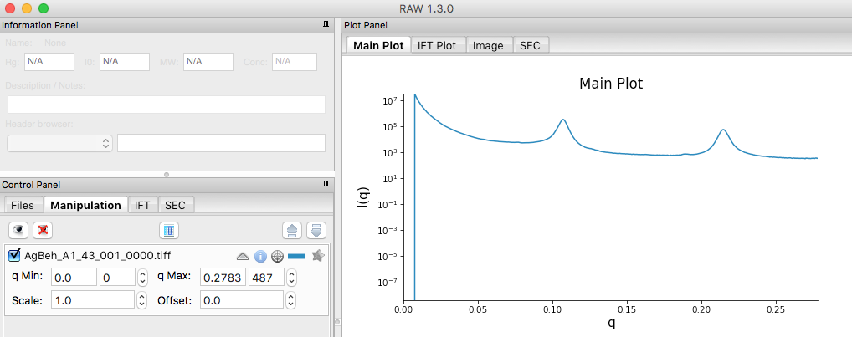The width and height of the screenshot is (852, 337).
Task: Pin the Control Panel
Action: [x=326, y=185]
